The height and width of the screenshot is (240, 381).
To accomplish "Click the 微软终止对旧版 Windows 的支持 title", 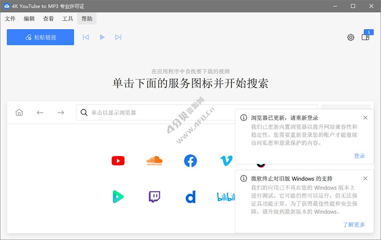I will (292, 179).
